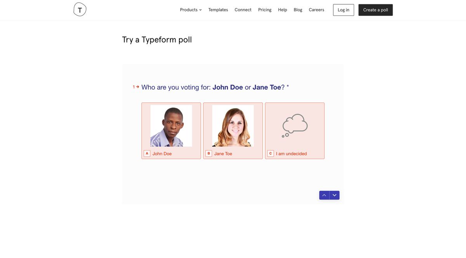Click the "A" key hint badge
The width and height of the screenshot is (466, 258).
[146, 152]
